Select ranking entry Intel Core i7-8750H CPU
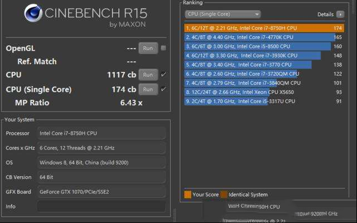Image resolution: width=357 pixels, height=223 pixels. pyautogui.click(x=264, y=28)
